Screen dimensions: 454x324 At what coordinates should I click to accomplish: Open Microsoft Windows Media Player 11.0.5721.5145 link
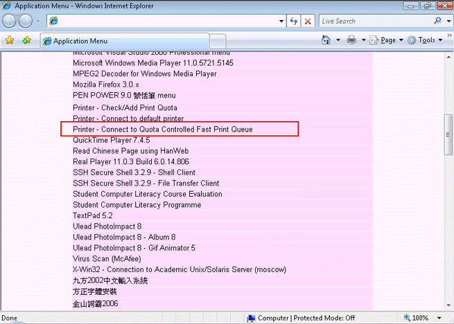coord(153,63)
